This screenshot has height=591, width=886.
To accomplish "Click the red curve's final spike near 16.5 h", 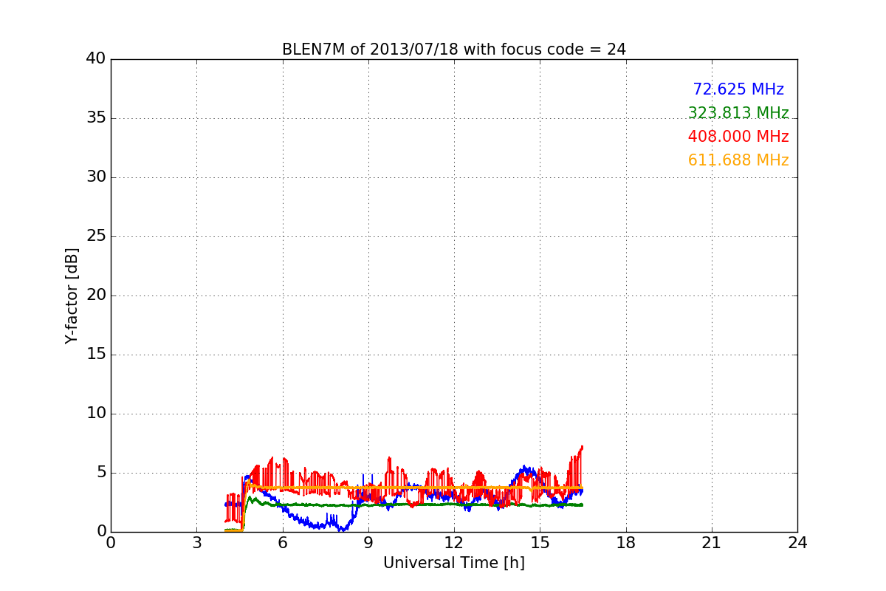I will click(582, 449).
